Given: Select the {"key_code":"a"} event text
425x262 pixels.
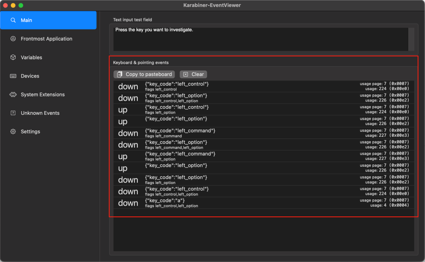Looking at the screenshot, I should pyautogui.click(x=165, y=201).
